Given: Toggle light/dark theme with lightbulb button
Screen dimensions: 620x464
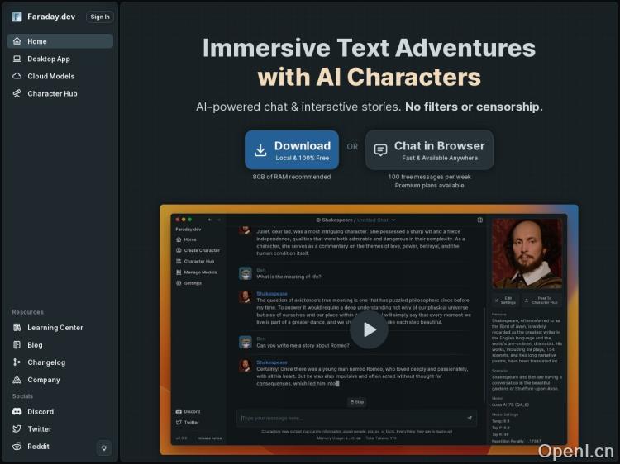Looking at the screenshot, I should pos(104,447).
